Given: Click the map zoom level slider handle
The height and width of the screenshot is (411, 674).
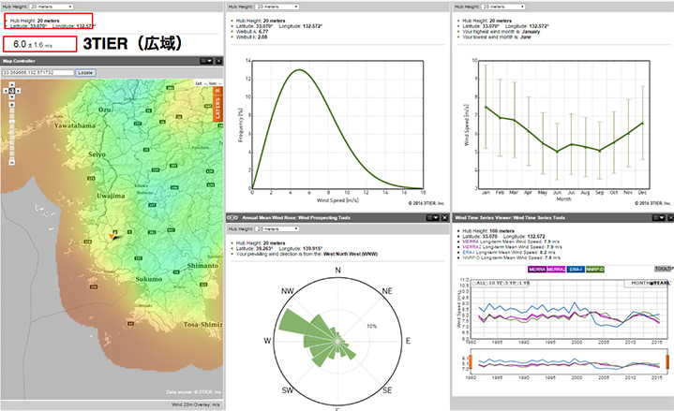Looking at the screenshot, I should coord(12,122).
